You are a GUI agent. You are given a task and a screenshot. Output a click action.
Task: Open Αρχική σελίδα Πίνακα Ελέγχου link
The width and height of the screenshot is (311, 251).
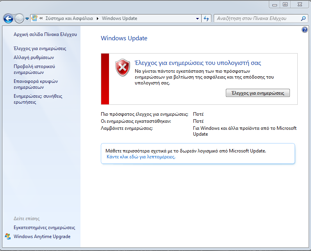point(45,34)
